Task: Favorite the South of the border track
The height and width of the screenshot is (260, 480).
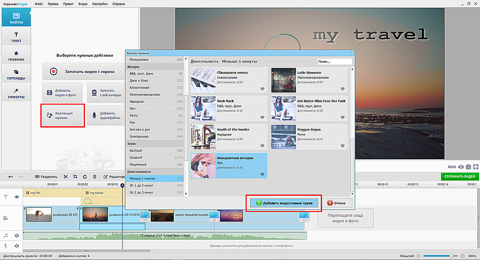Action: point(263,146)
